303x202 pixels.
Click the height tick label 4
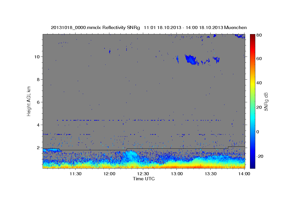tap(38, 125)
